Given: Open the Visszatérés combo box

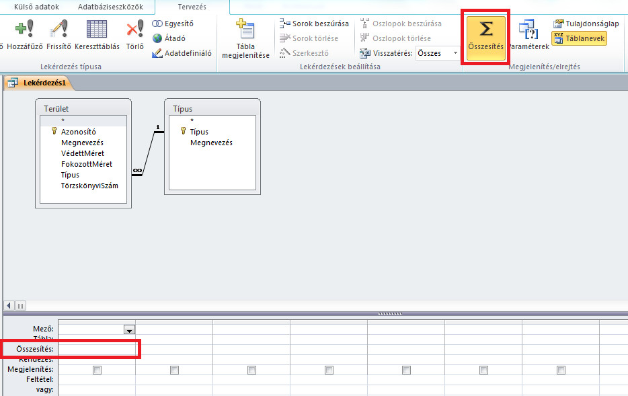Looking at the screenshot, I should [455, 53].
